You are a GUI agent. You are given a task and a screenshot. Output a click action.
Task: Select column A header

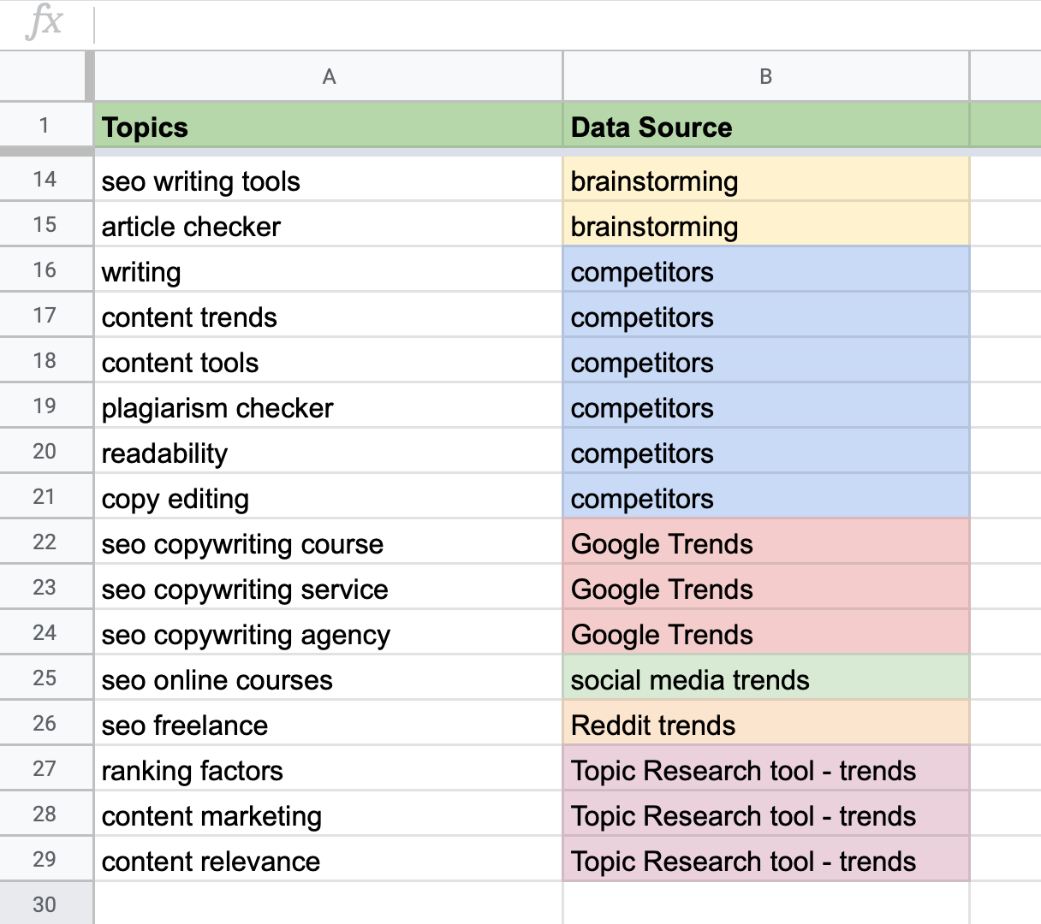[x=329, y=77]
